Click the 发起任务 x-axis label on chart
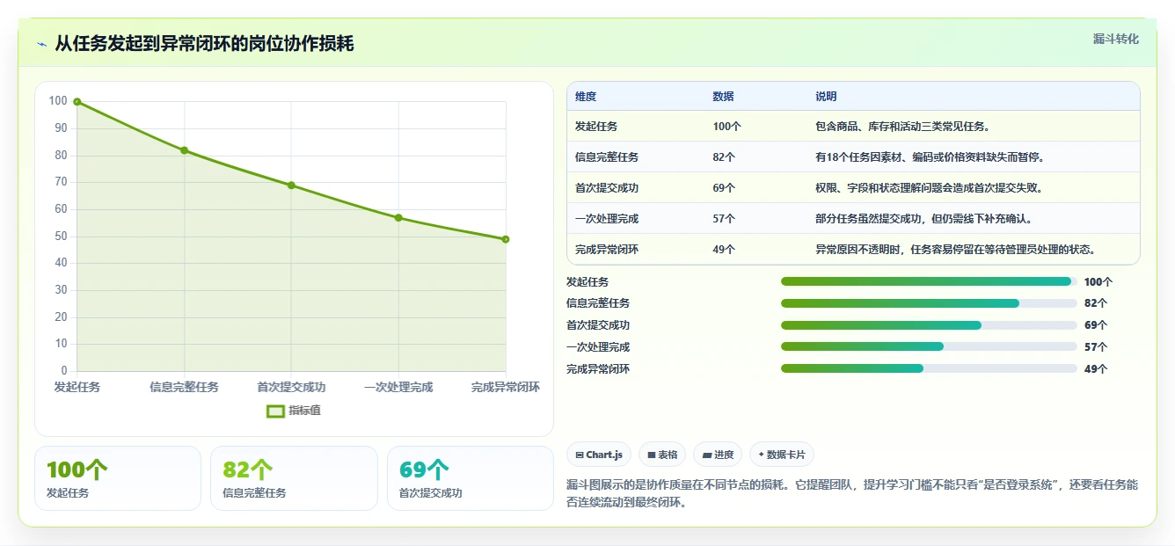 [x=77, y=387]
